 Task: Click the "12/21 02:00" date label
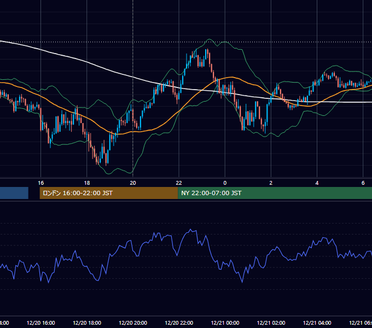[x=271, y=323]
